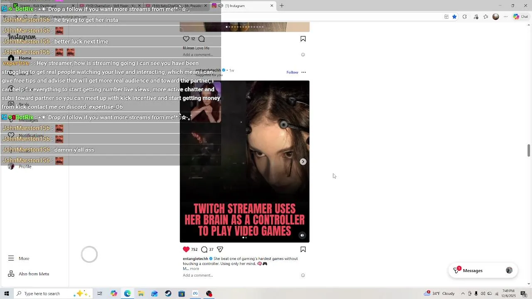The height and width of the screenshot is (299, 532).
Task: Open Microsoft Store from the taskbar
Action: coord(182,294)
